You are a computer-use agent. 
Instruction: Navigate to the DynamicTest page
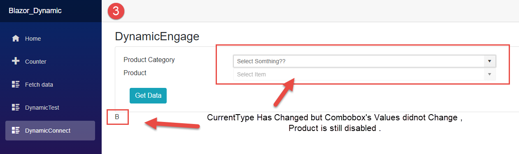tap(51, 108)
